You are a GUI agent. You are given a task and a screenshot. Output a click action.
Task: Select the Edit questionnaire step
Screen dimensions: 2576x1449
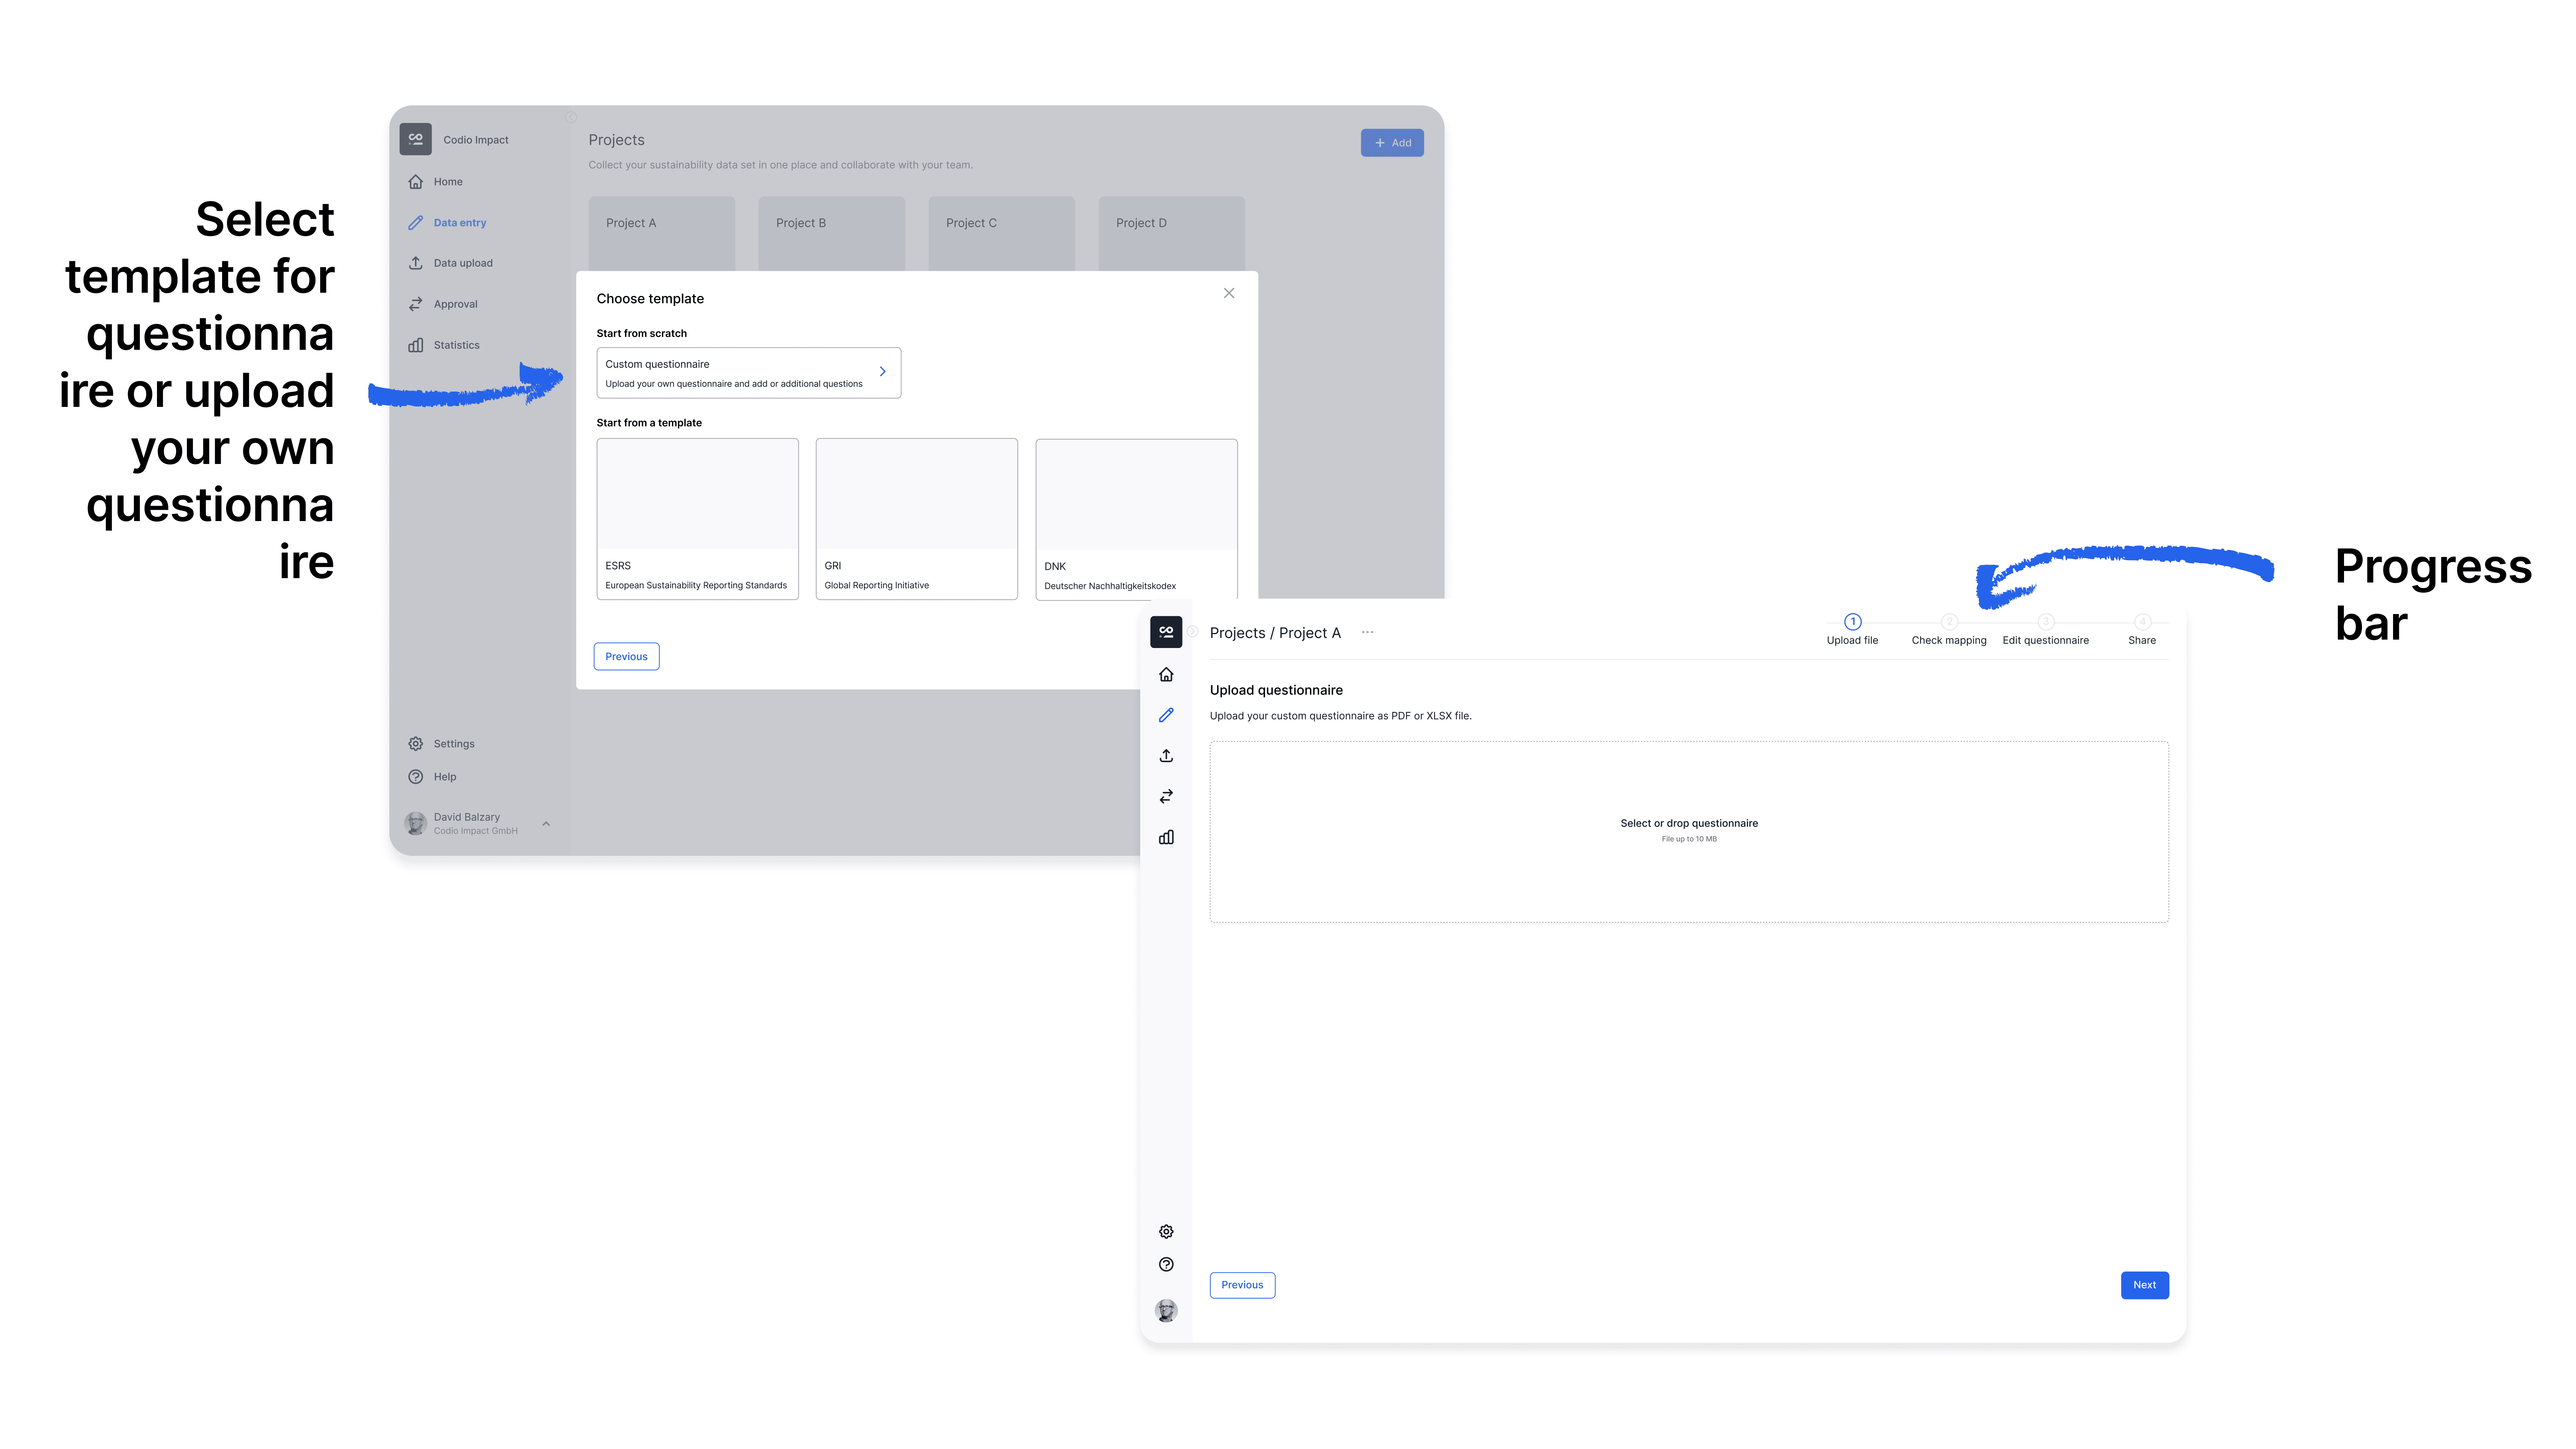coord(2046,630)
